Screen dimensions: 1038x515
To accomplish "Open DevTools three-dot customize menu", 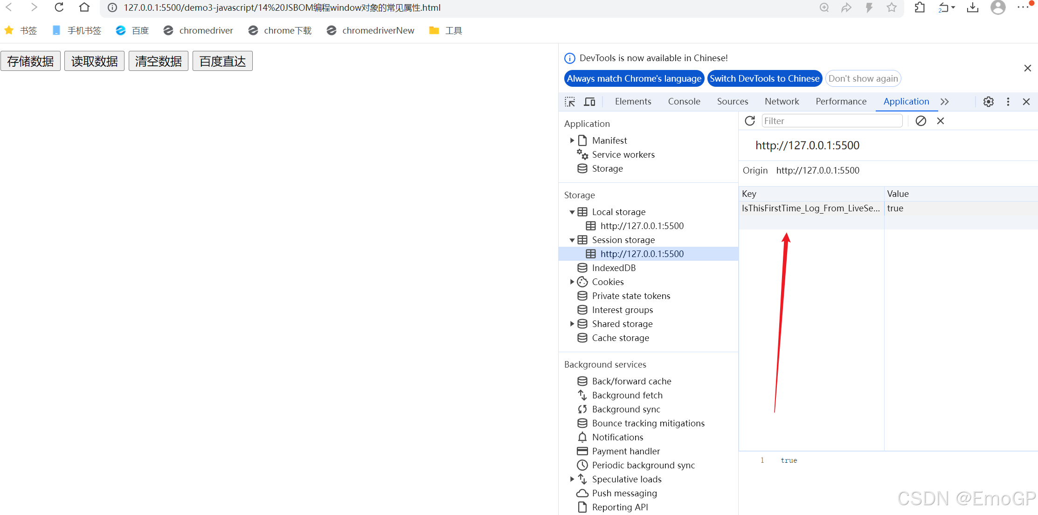I will pyautogui.click(x=1008, y=102).
